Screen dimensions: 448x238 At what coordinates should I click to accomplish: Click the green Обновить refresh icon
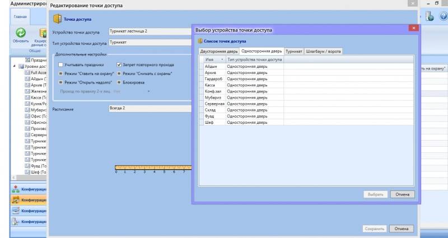coord(21,33)
